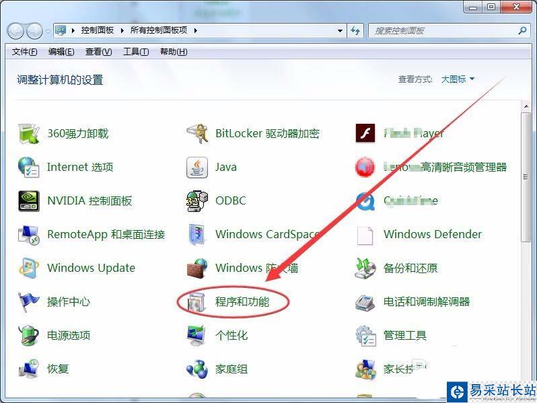Change view mode via 大图标 dropdown
Image resolution: width=537 pixels, height=403 pixels.
click(x=458, y=79)
